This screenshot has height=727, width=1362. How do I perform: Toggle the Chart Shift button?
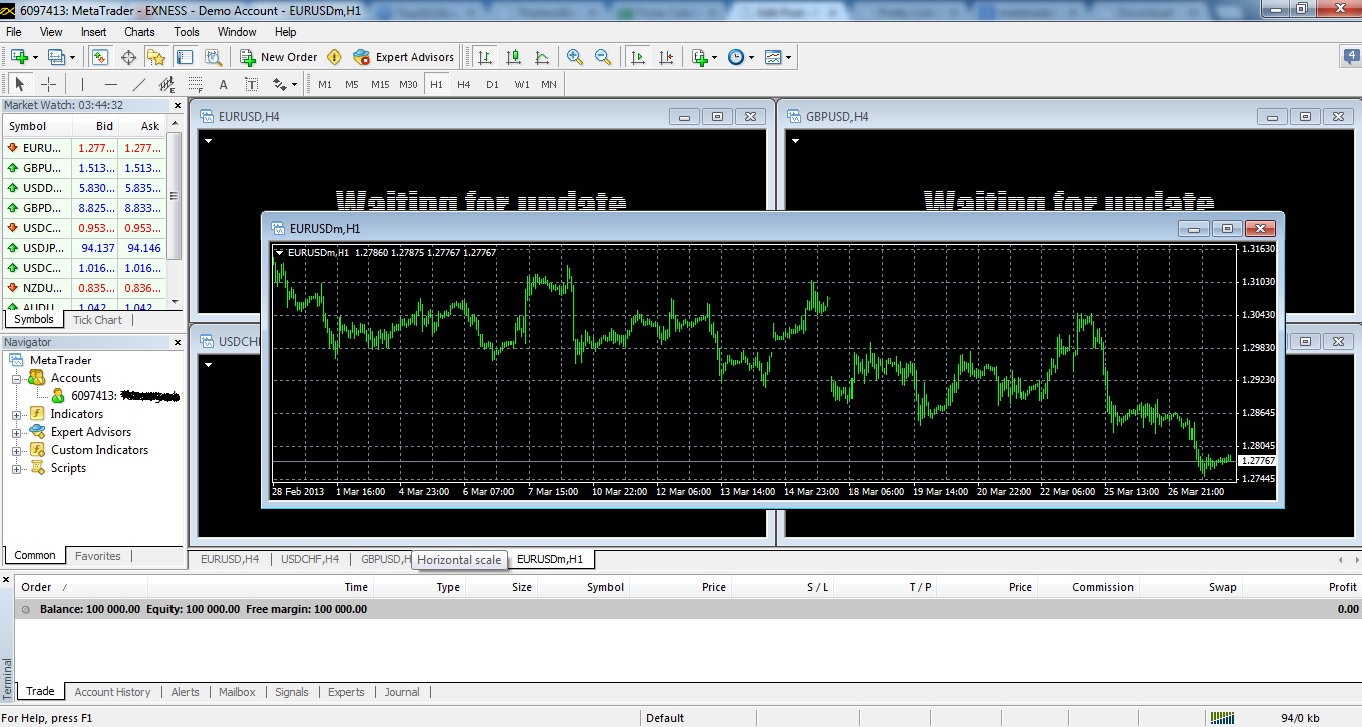666,57
